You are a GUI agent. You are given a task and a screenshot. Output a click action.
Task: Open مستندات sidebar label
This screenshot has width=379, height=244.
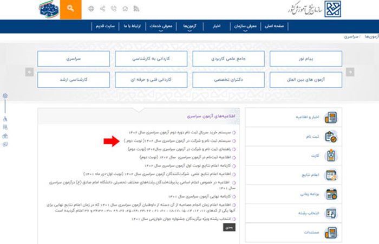click(x=311, y=233)
